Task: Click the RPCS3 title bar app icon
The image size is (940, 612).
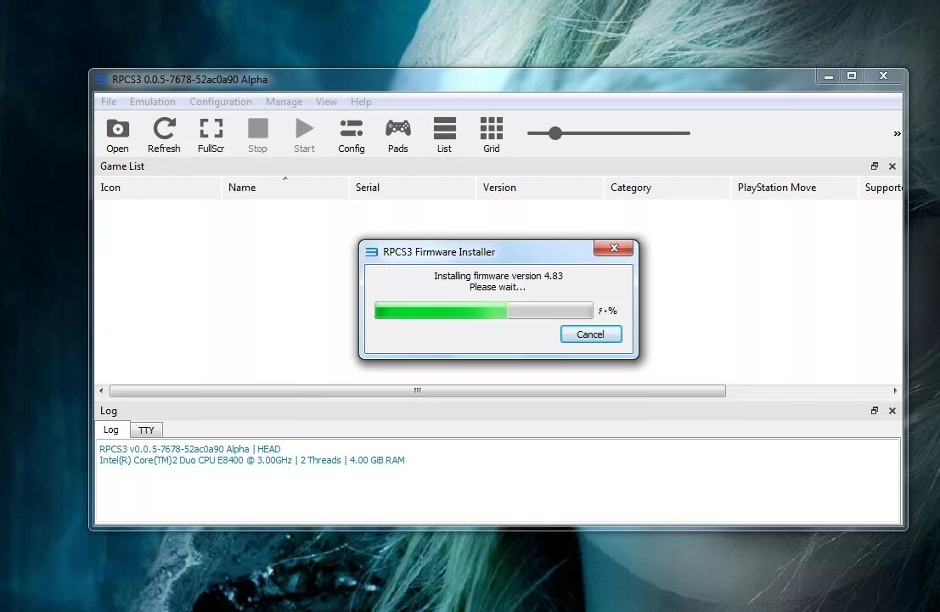Action: tap(101, 79)
